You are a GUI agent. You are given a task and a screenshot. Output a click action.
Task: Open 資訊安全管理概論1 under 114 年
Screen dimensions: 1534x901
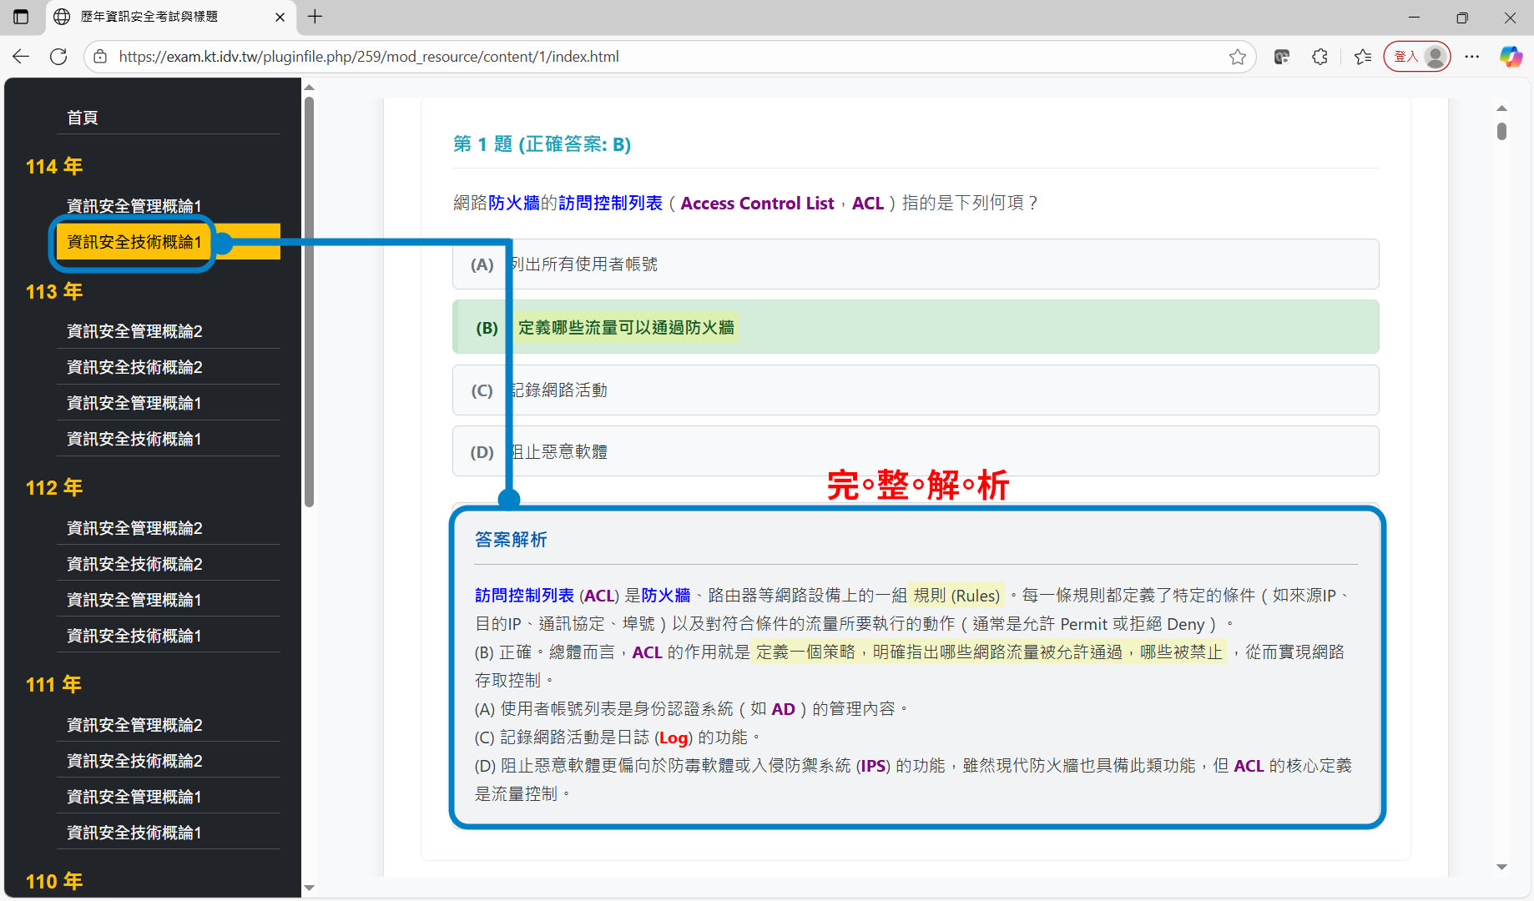(x=134, y=206)
